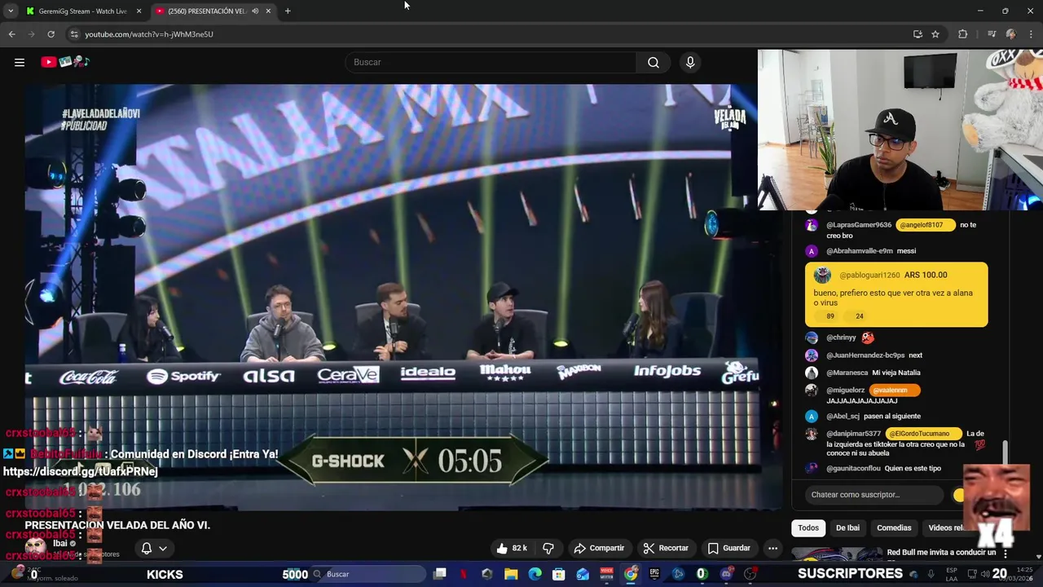Open Google Chrome taskbar icon
The height and width of the screenshot is (587, 1043).
[631, 574]
